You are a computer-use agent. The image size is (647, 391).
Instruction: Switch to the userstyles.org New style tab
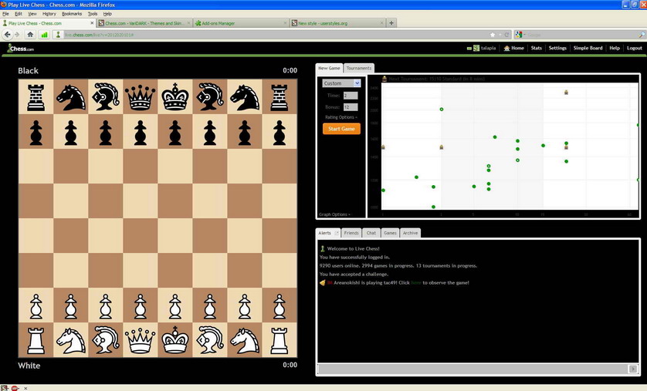[337, 23]
